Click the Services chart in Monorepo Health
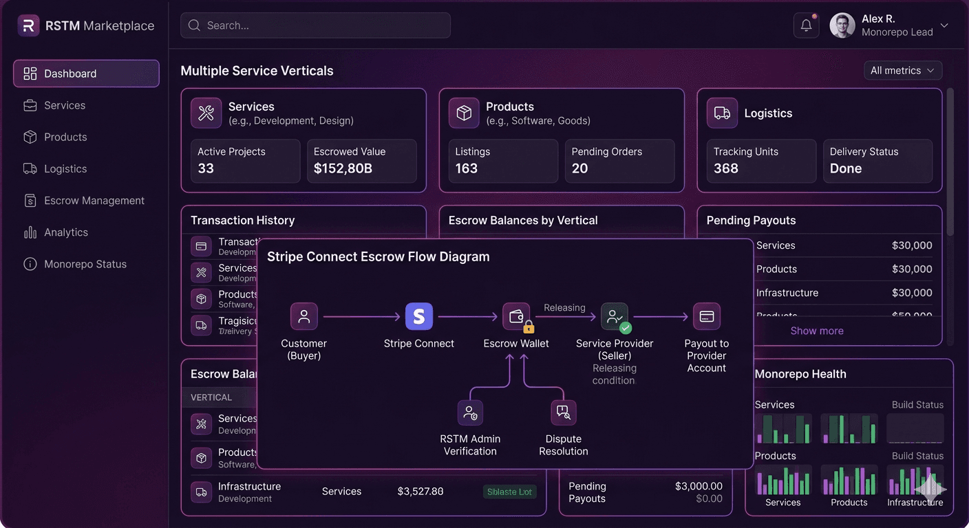This screenshot has width=969, height=528. pos(783,428)
